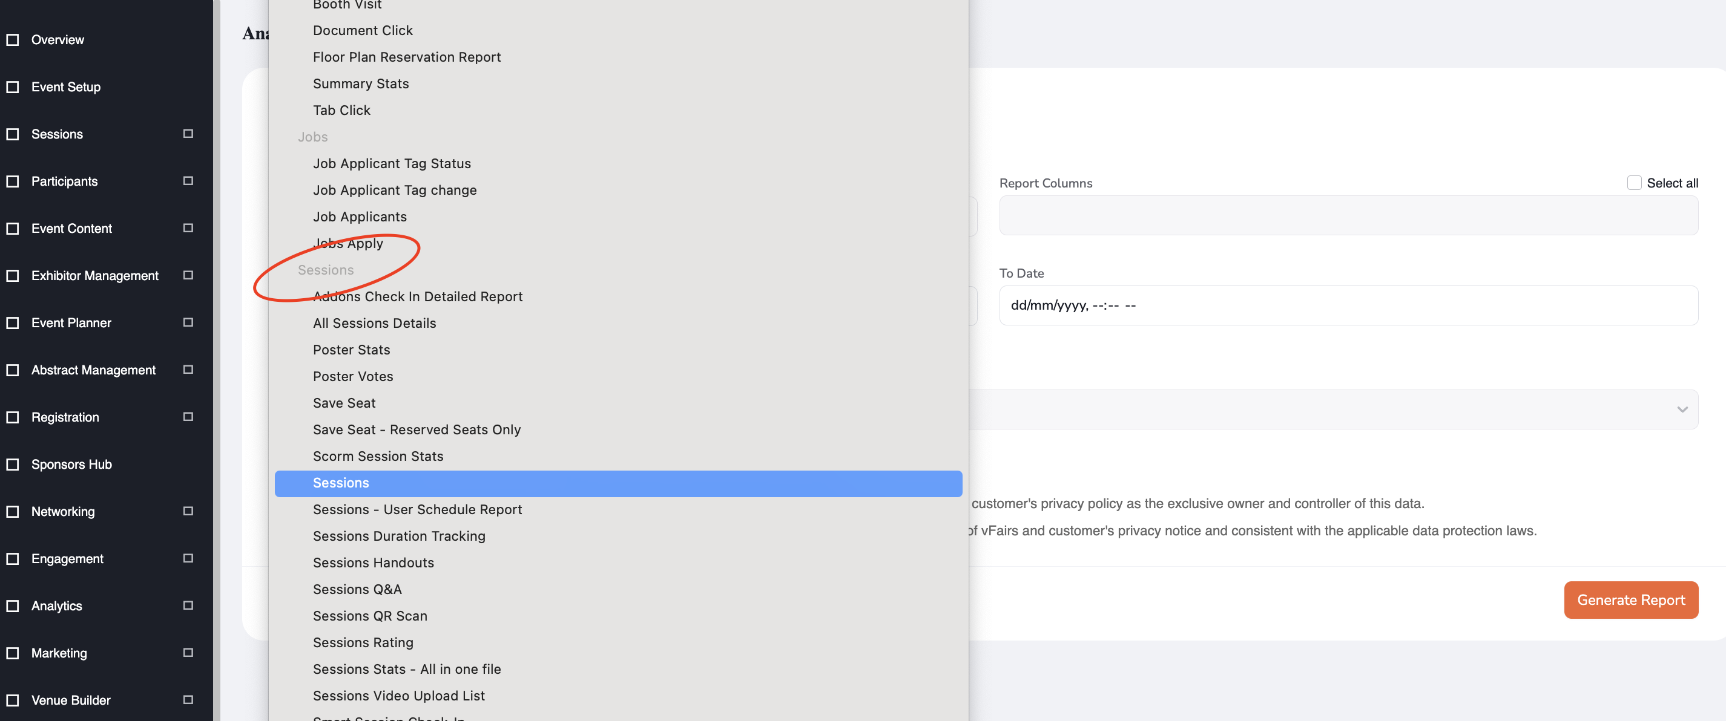Expand the Sessions sidebar submenu arrow

click(188, 134)
